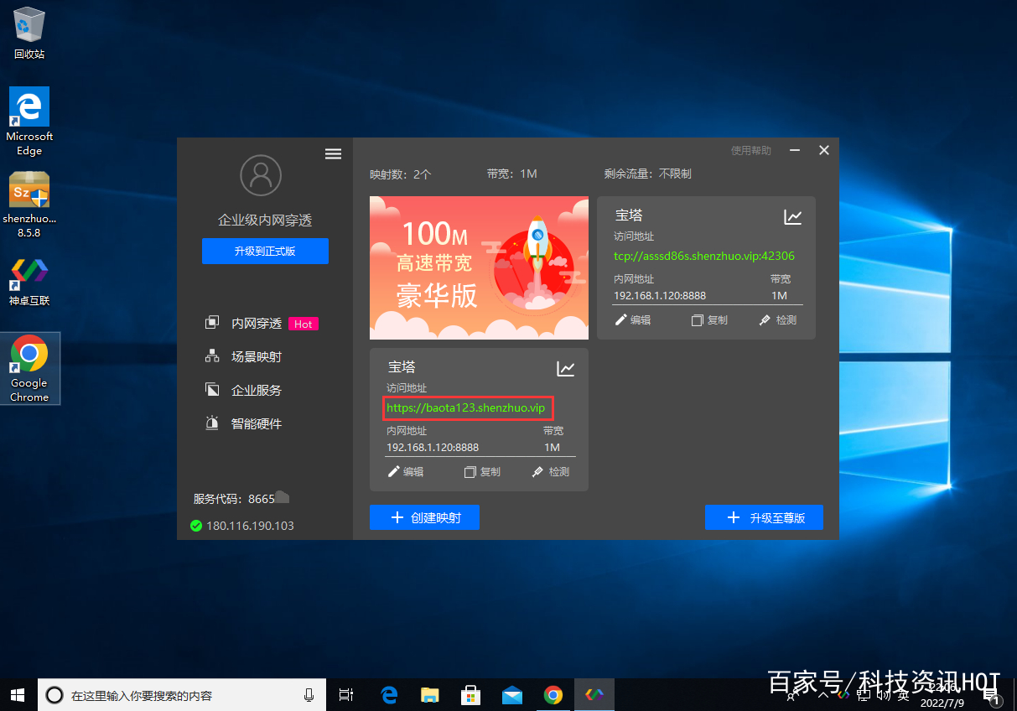This screenshot has height=711, width=1017.
Task: Open Chrome from the taskbar
Action: coord(553,695)
